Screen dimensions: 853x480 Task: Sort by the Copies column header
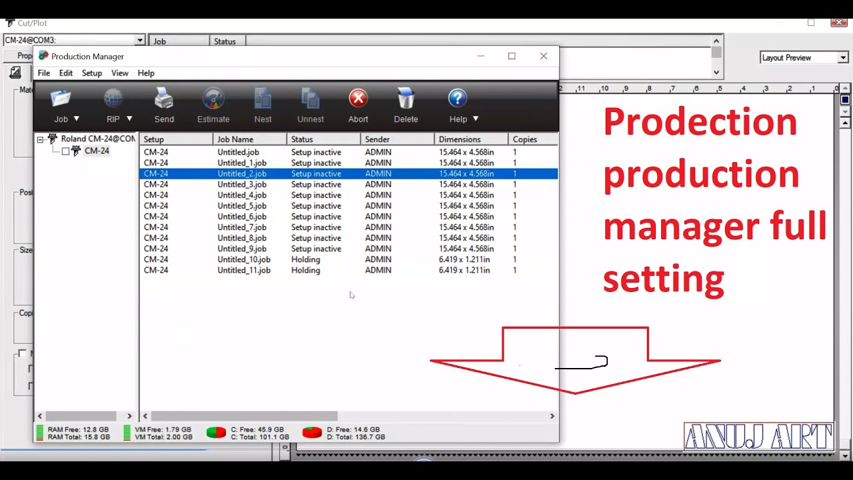pos(532,139)
